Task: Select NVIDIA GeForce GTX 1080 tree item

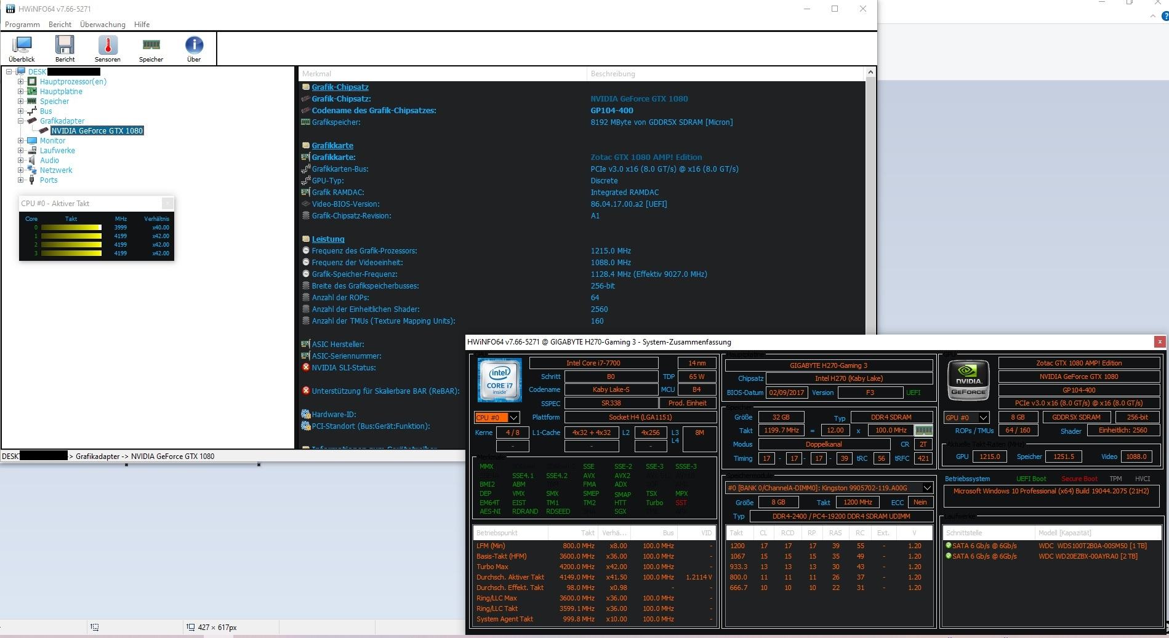Action: pyautogui.click(x=97, y=131)
